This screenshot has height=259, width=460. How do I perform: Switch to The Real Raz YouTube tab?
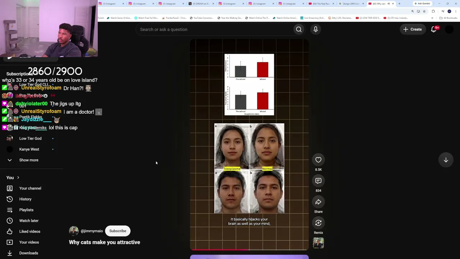pos(321,4)
